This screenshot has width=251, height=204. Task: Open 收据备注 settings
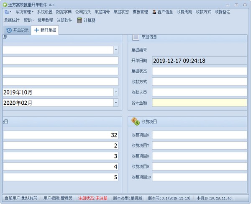223,12
